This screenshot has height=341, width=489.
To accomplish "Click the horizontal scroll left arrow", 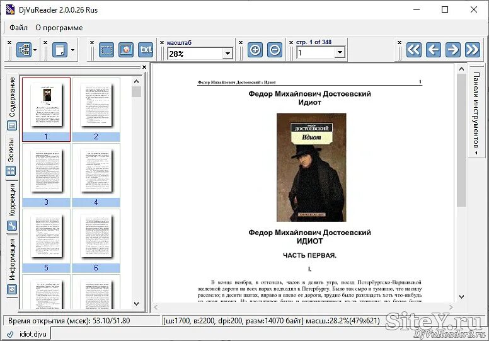I will coord(156,308).
